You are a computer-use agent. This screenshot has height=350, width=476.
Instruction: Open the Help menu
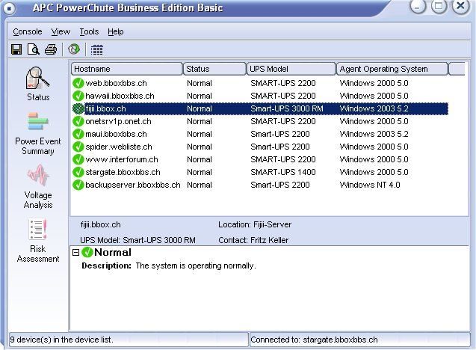point(115,31)
